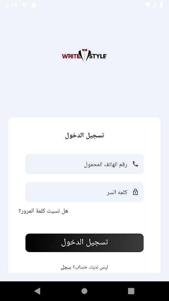Tap the تسجيل الدخول heading text
This screenshot has width=169, height=301.
click(x=84, y=135)
